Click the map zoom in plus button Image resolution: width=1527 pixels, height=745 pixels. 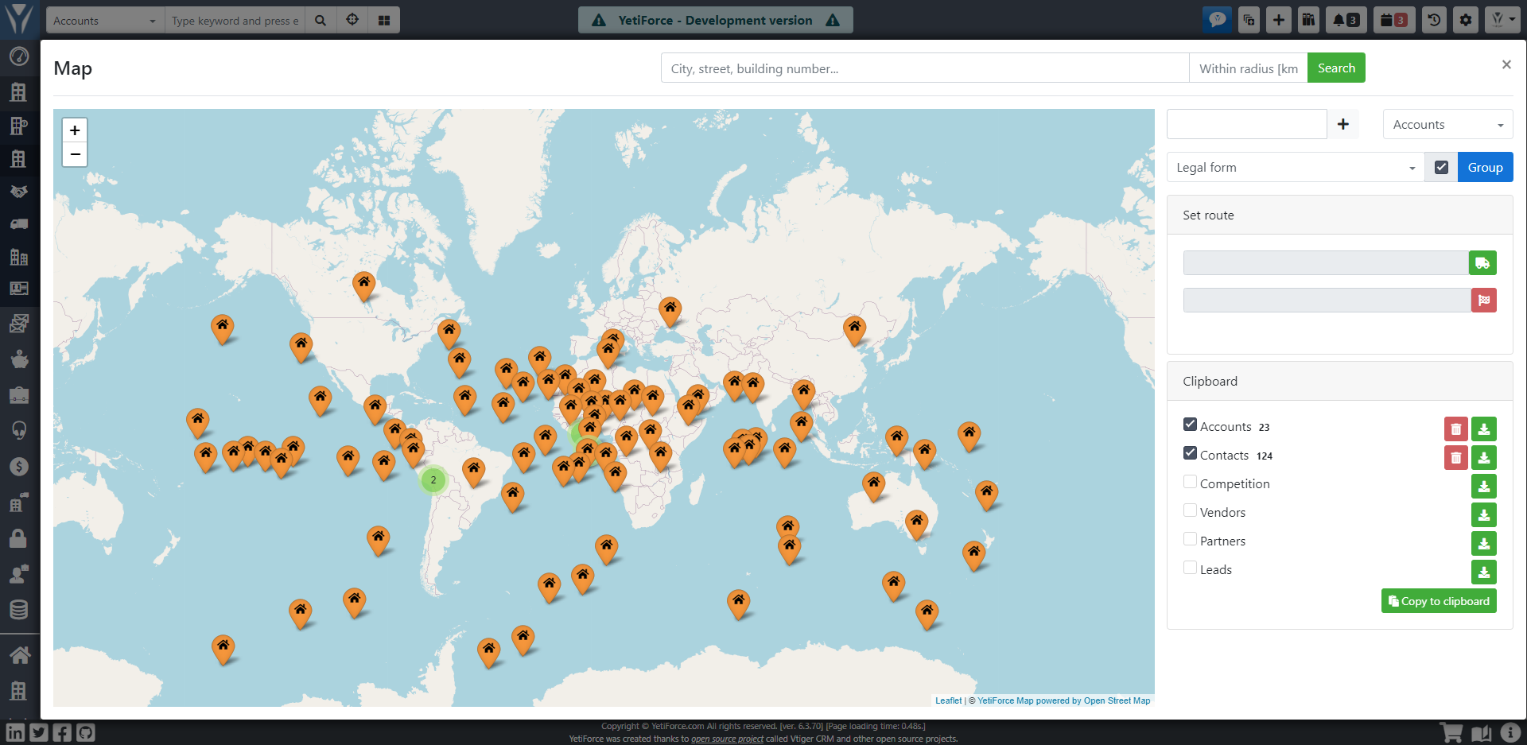[75, 130]
